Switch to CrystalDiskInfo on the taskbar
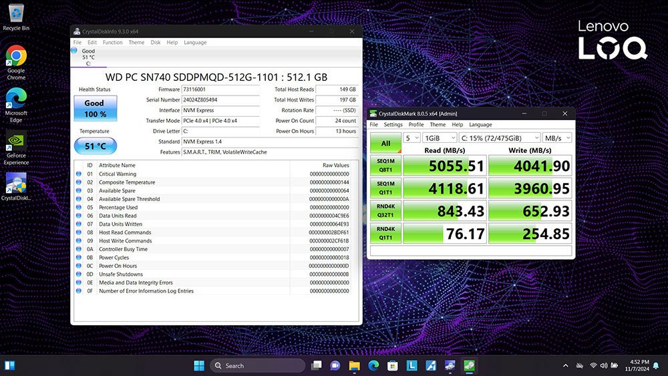 point(450,365)
